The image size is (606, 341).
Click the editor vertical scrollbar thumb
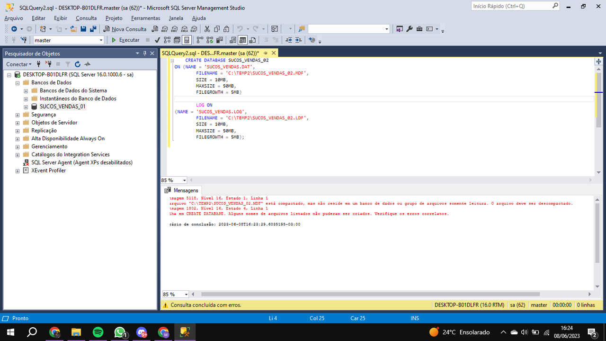coord(598,99)
